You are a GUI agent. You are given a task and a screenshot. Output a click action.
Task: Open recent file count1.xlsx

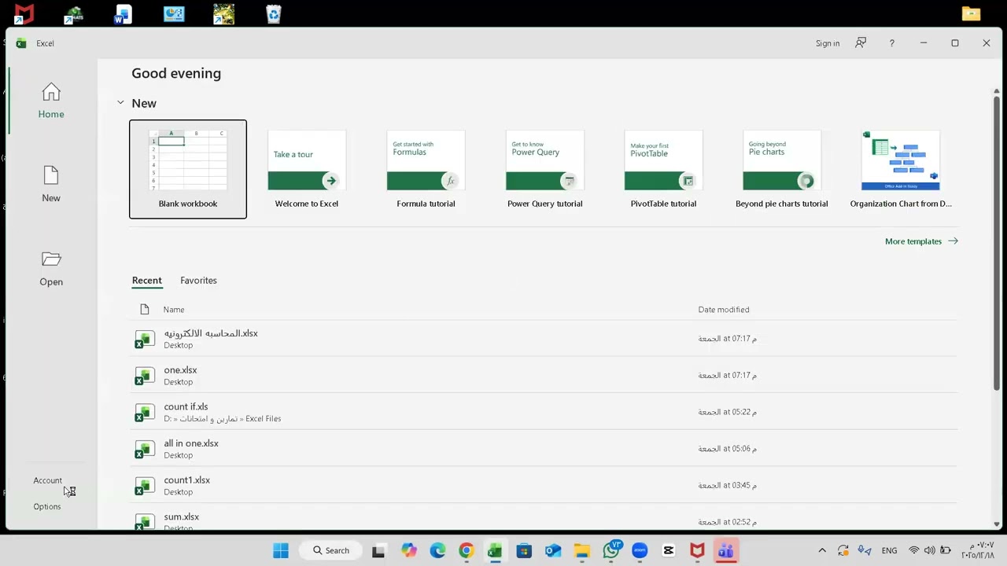coord(544,486)
